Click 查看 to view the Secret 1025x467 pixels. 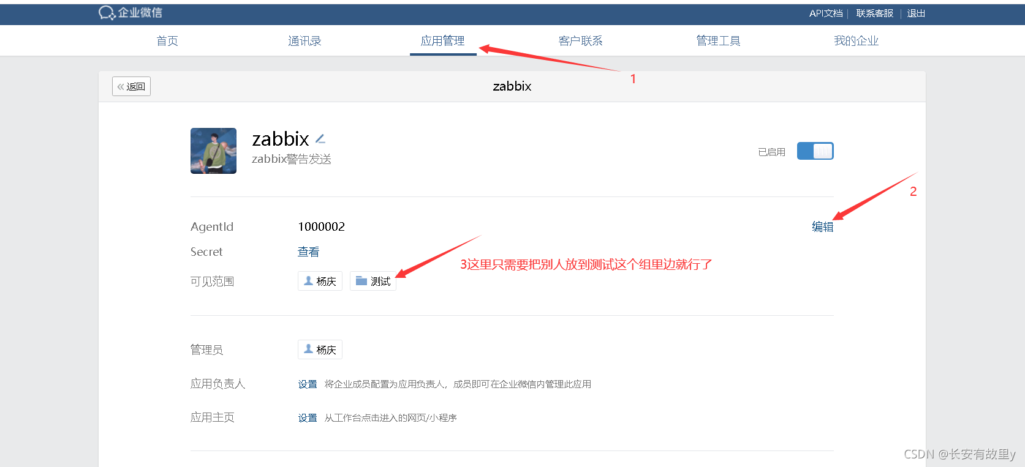pos(308,252)
